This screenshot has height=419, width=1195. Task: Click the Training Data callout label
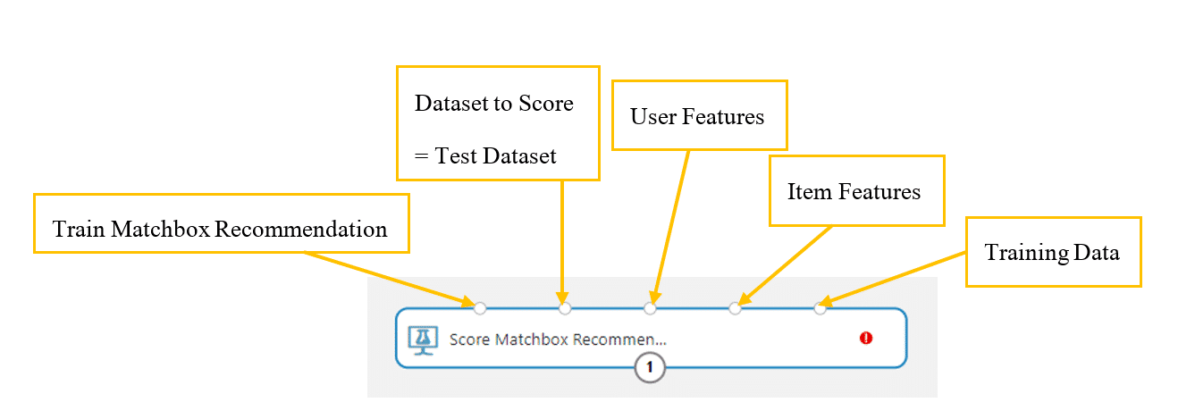(1052, 253)
